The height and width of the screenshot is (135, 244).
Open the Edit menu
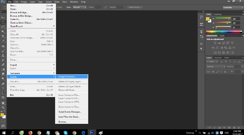click(x=16, y=2)
